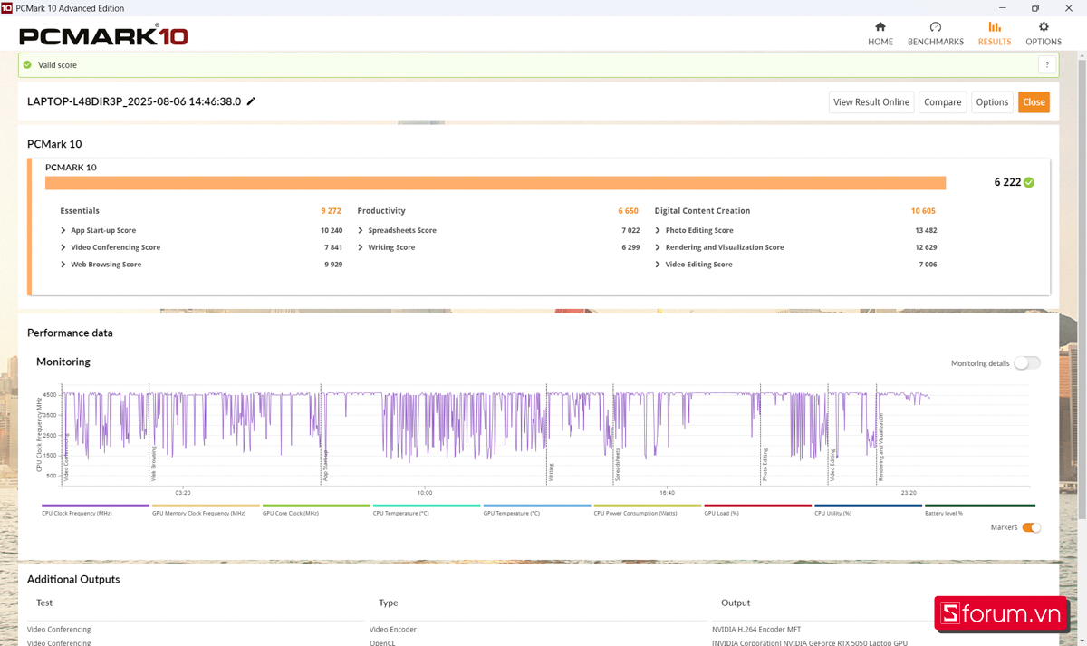
Task: Click the Type column header
Action: click(x=389, y=603)
